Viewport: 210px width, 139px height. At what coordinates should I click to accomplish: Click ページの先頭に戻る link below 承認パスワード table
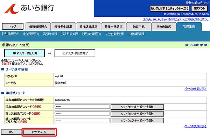coord(195,126)
